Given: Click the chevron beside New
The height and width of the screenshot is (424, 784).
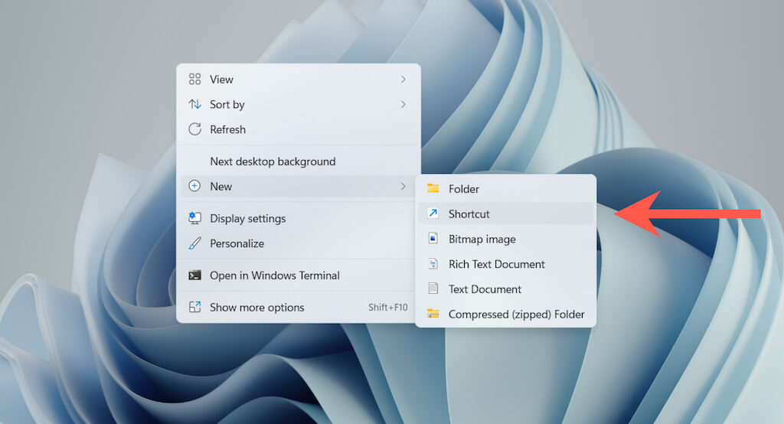Looking at the screenshot, I should click(x=403, y=186).
